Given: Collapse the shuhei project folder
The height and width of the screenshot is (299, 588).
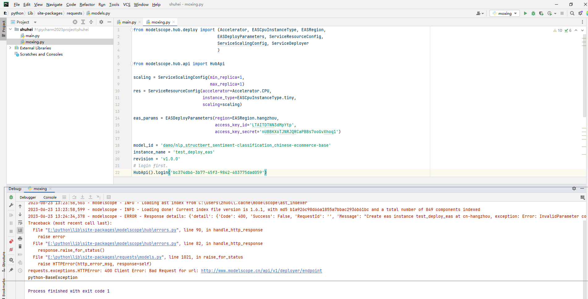Looking at the screenshot, I should pos(10,29).
